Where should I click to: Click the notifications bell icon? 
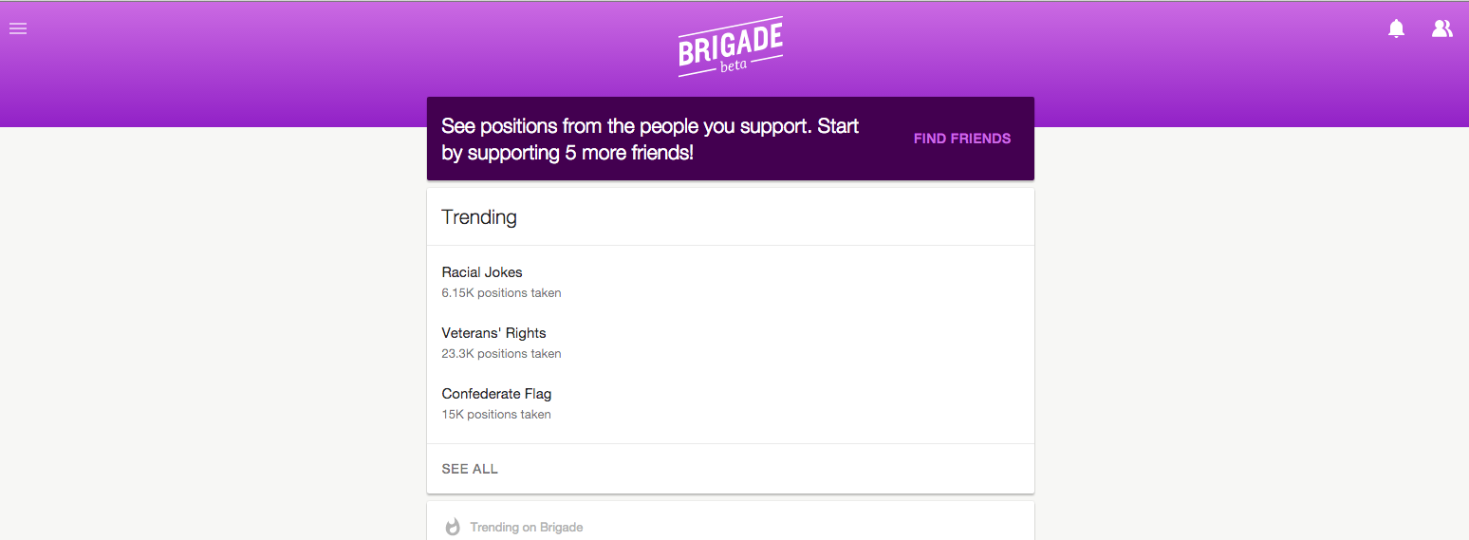pos(1396,28)
